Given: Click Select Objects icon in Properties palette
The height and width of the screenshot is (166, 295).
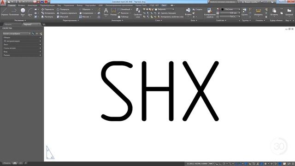Looking at the screenshot, I should pyautogui.click(x=37, y=34).
